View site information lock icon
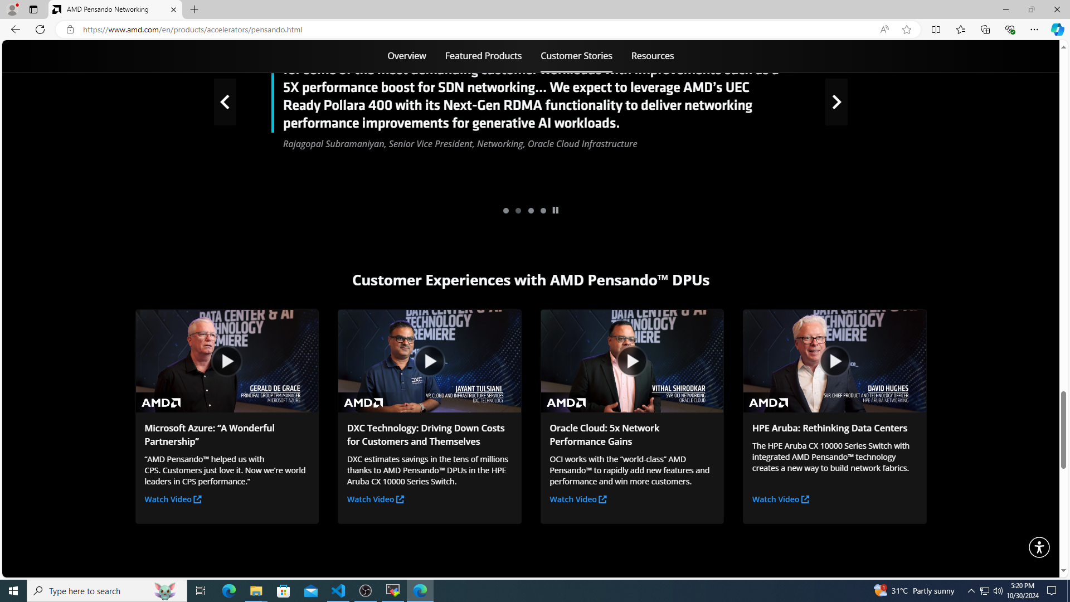Screen dimensions: 1070x602 [x=70, y=30]
